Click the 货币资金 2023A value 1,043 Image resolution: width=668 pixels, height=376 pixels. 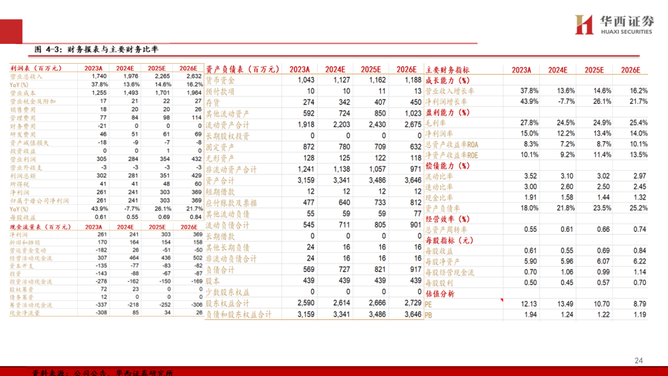point(306,80)
